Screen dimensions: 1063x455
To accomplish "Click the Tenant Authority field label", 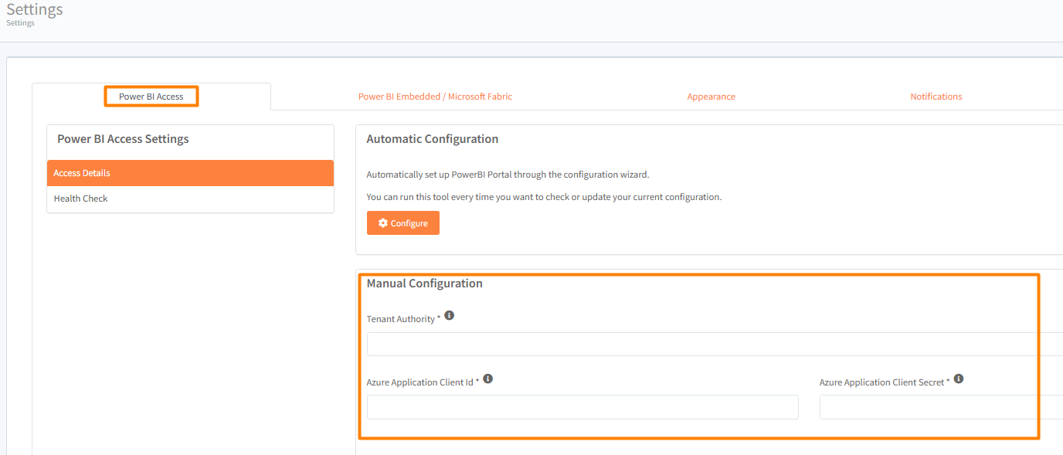I will (400, 319).
